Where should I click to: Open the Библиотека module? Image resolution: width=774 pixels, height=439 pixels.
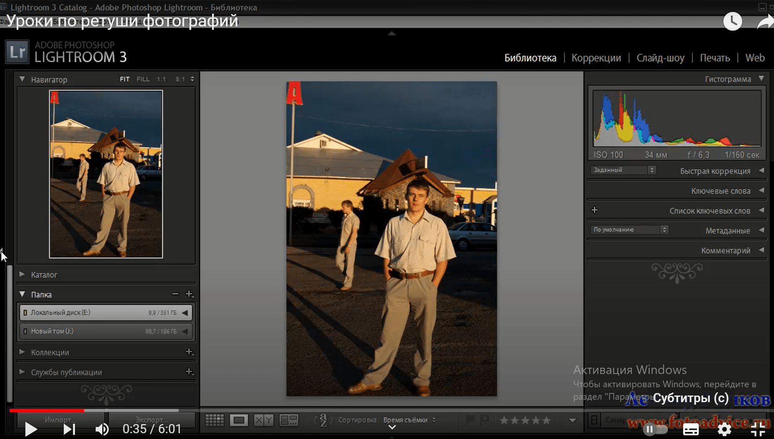[530, 58]
